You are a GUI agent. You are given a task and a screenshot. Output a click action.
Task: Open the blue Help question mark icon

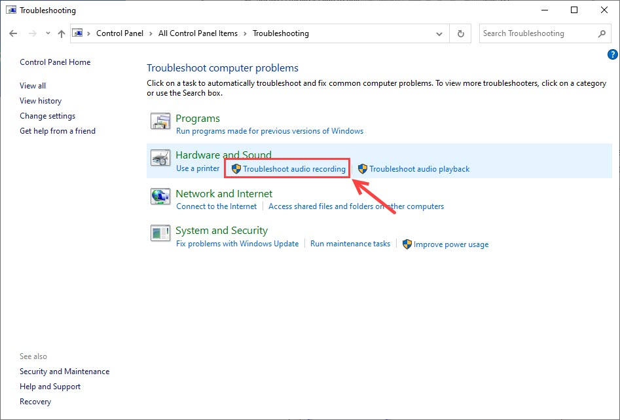click(613, 54)
